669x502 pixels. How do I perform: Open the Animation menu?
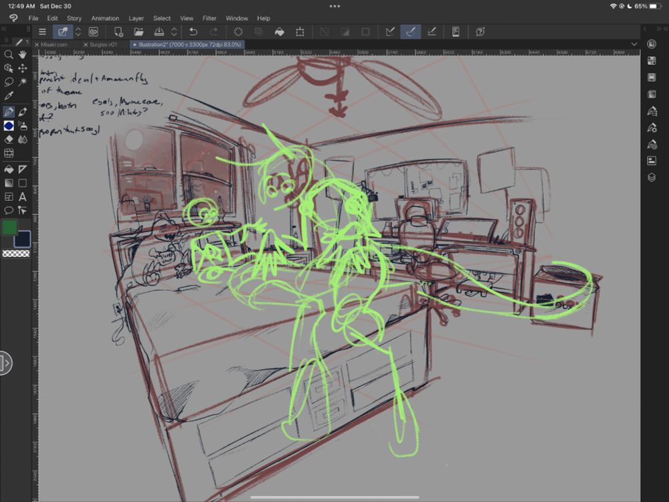105,18
